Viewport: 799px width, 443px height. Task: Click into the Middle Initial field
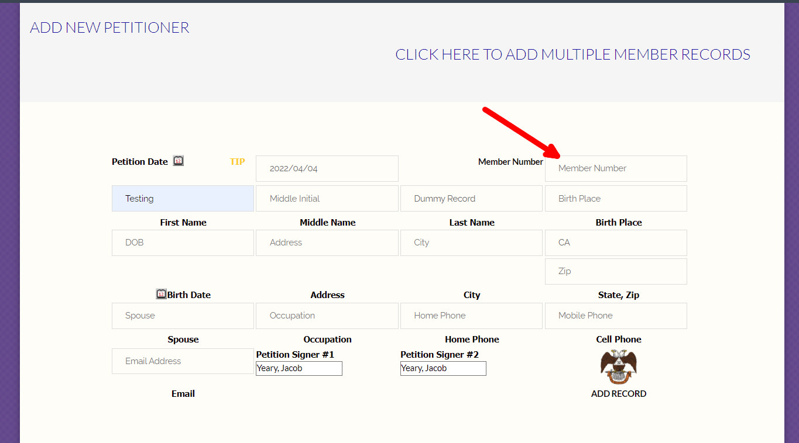[327, 199]
